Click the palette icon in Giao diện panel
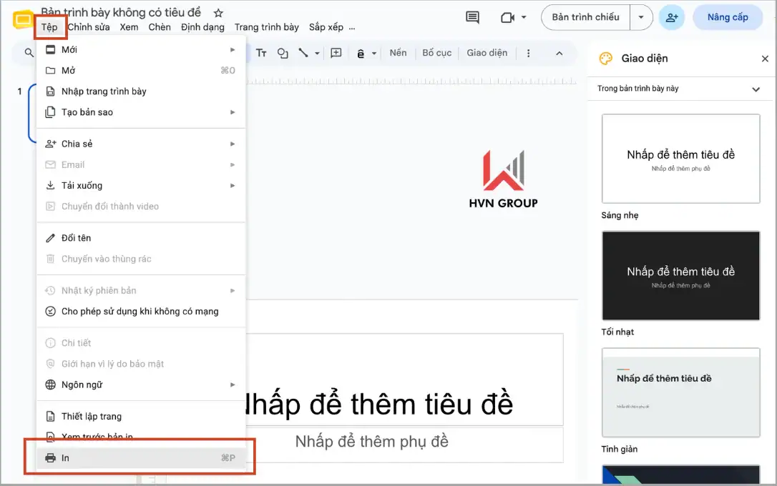 coord(605,59)
